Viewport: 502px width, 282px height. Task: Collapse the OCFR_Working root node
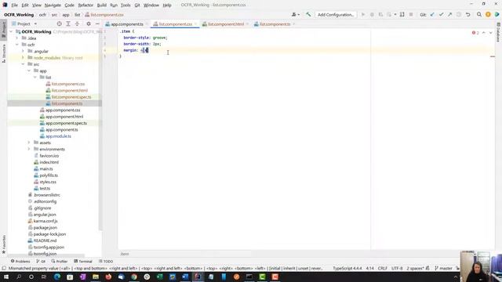point(11,31)
